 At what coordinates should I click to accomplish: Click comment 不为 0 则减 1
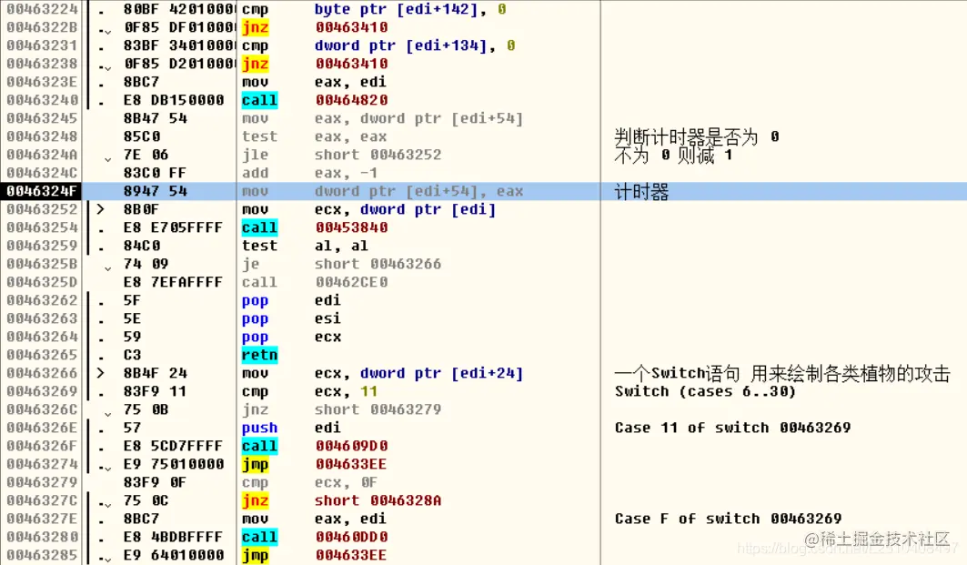(673, 155)
